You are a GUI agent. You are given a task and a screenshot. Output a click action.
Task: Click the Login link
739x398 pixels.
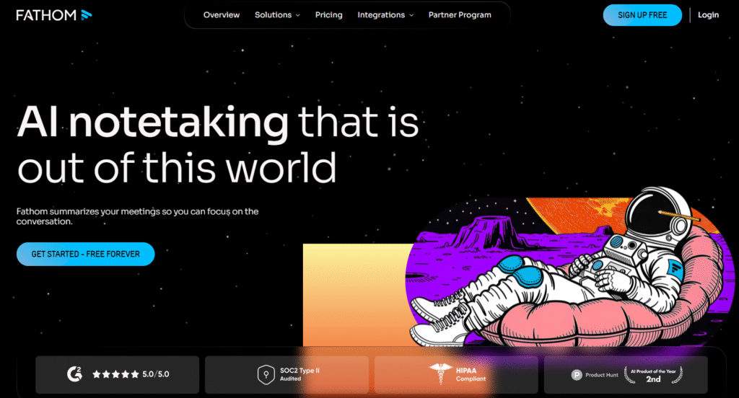708,15
